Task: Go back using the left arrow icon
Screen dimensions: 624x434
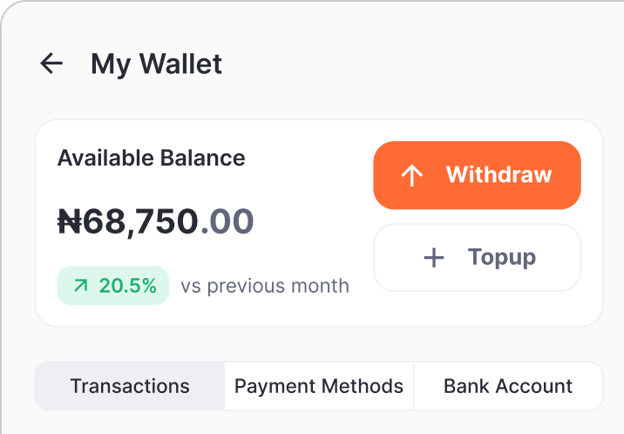Action: tap(52, 64)
